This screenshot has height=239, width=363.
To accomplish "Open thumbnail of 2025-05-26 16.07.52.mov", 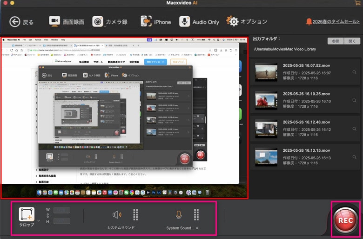I will (266, 72).
